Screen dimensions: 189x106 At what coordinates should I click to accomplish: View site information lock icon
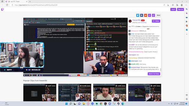pyautogui.click(x=12, y=5)
